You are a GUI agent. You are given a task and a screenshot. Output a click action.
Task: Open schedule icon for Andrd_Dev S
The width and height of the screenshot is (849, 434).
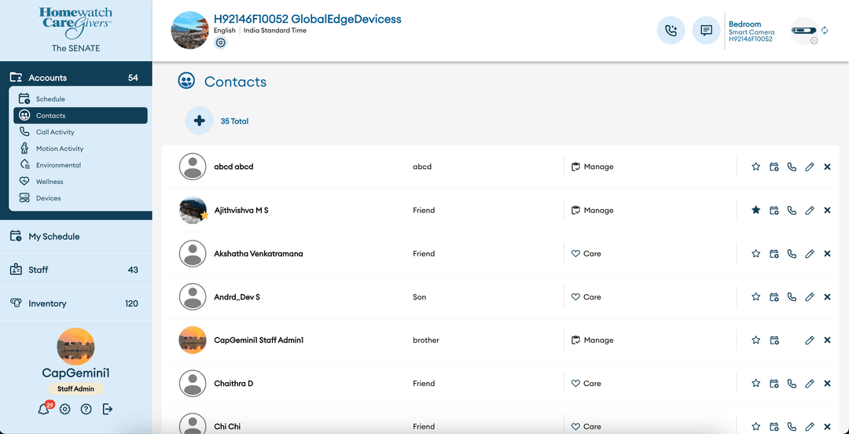[x=774, y=297]
